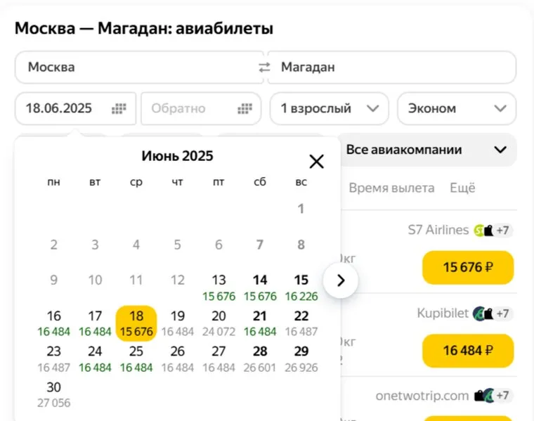Click the 15 676 ₽ price button
This screenshot has height=421, width=534.
[468, 268]
